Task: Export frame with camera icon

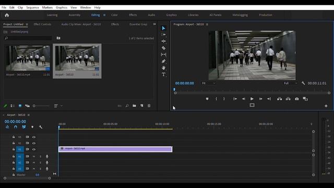Action: (297, 99)
